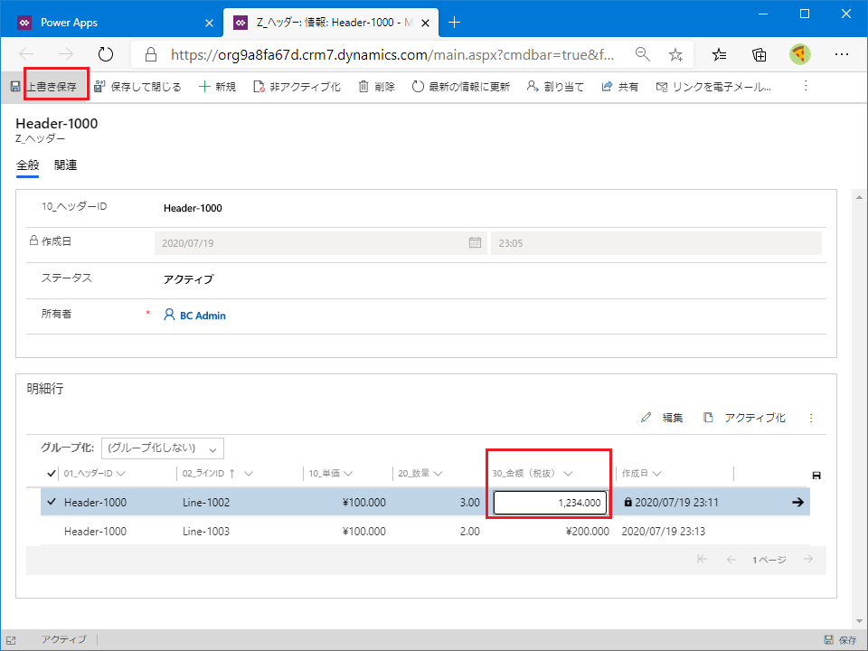Close the Power Apps browser tab

click(209, 23)
